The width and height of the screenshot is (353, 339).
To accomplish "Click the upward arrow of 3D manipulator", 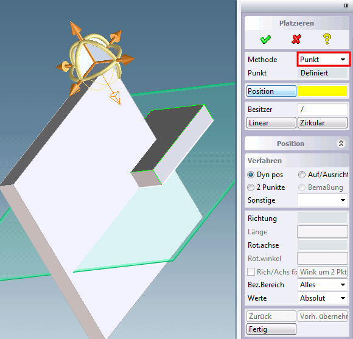I will tap(75, 28).
